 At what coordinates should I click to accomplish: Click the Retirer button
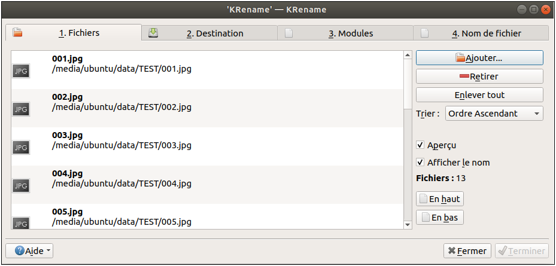pos(479,76)
